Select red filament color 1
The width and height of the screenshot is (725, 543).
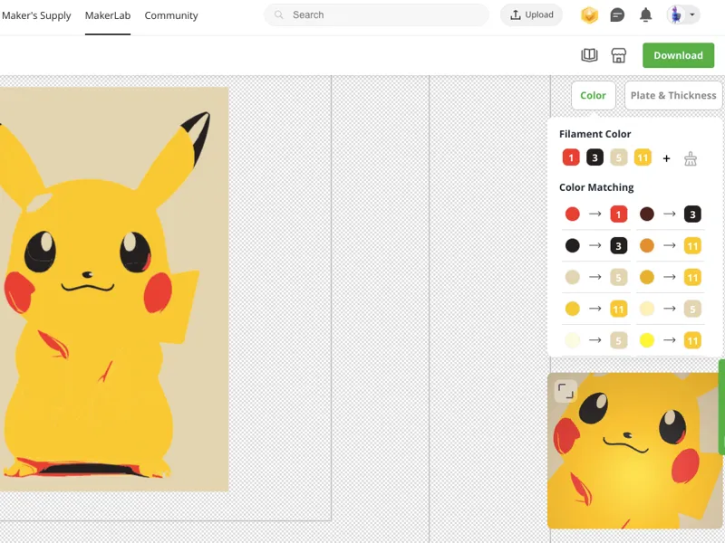571,157
